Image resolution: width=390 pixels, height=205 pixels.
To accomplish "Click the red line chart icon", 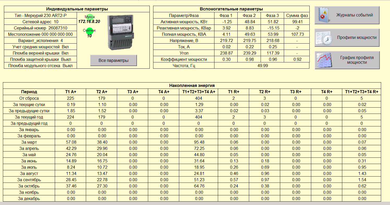I will (324, 60).
